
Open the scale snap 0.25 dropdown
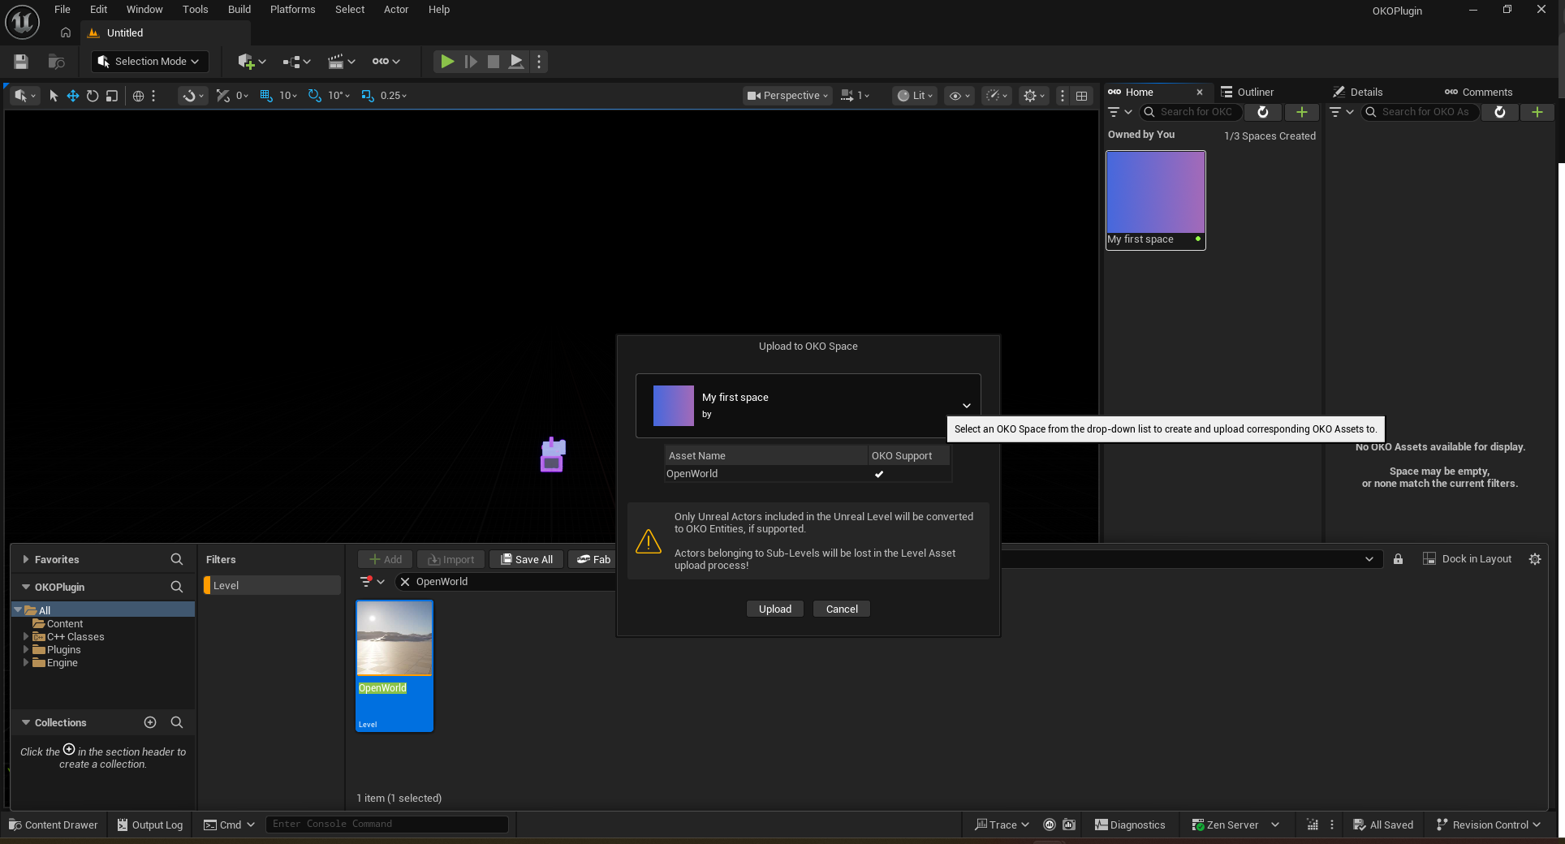coord(394,96)
